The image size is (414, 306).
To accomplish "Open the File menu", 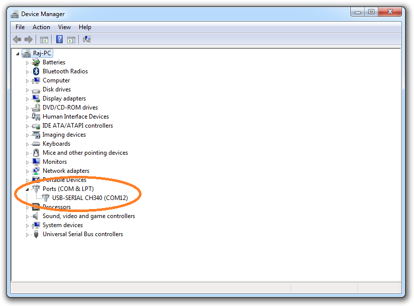I will [20, 27].
